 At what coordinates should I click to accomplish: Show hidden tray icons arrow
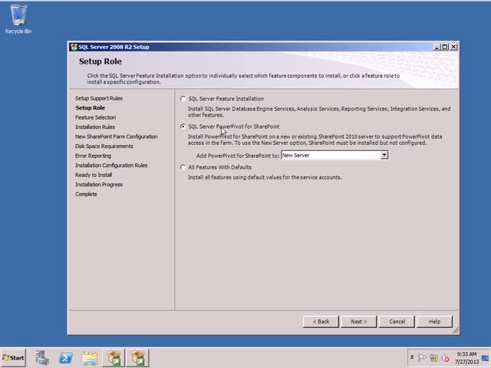(412, 358)
